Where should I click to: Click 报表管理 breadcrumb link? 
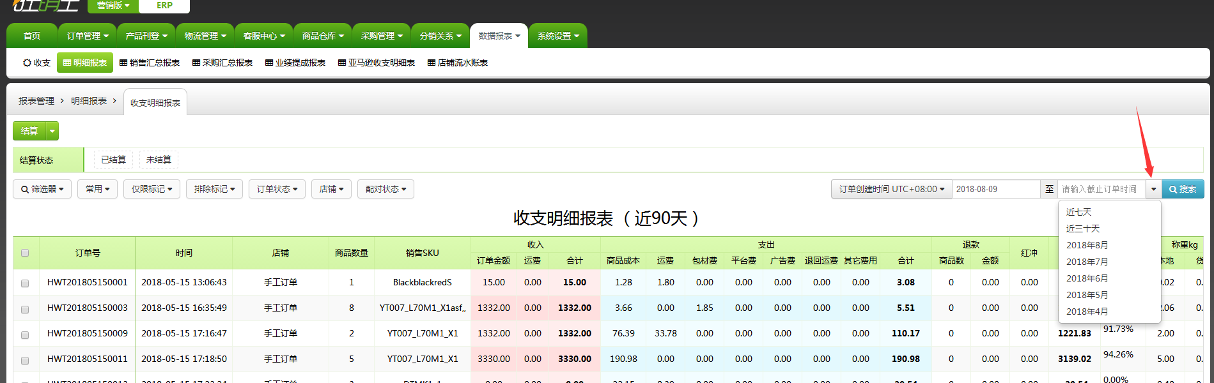36,101
